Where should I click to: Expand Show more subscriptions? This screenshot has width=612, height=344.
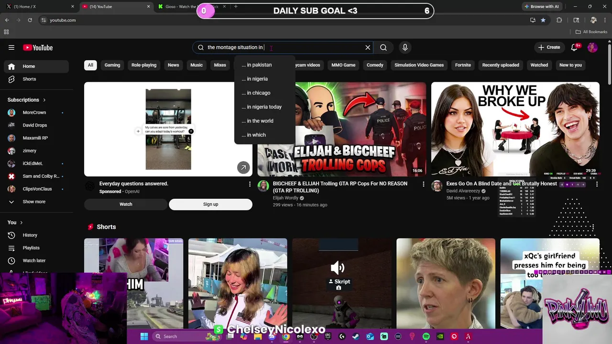coord(36,202)
